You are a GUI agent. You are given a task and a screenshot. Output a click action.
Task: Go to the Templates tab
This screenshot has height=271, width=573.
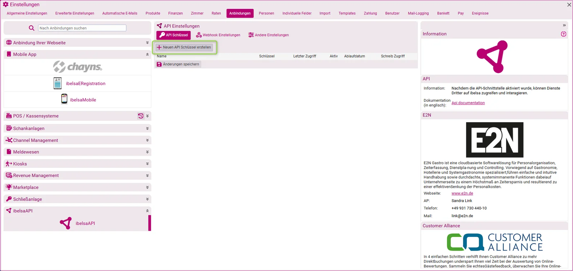click(347, 13)
